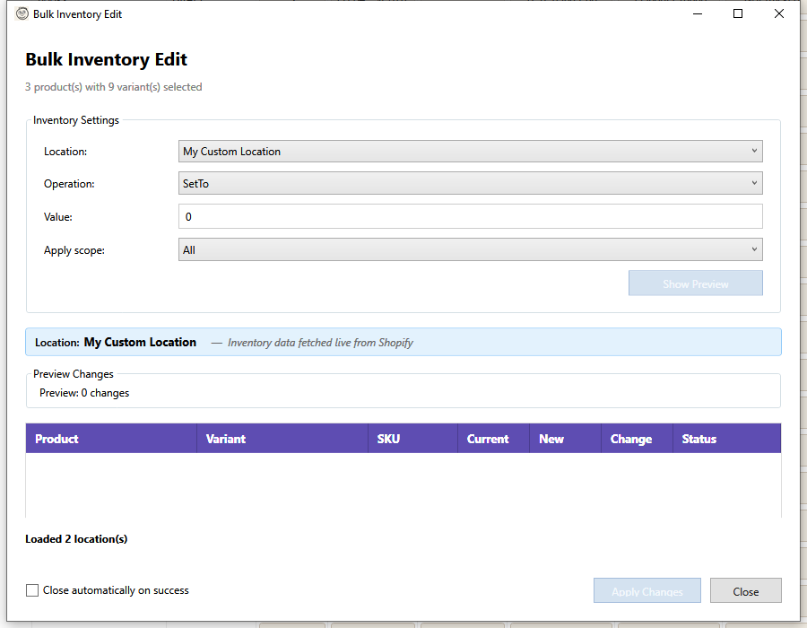Viewport: 807px width, 628px height.
Task: Click the Bulk Inventory Edit app icon
Action: [22, 13]
